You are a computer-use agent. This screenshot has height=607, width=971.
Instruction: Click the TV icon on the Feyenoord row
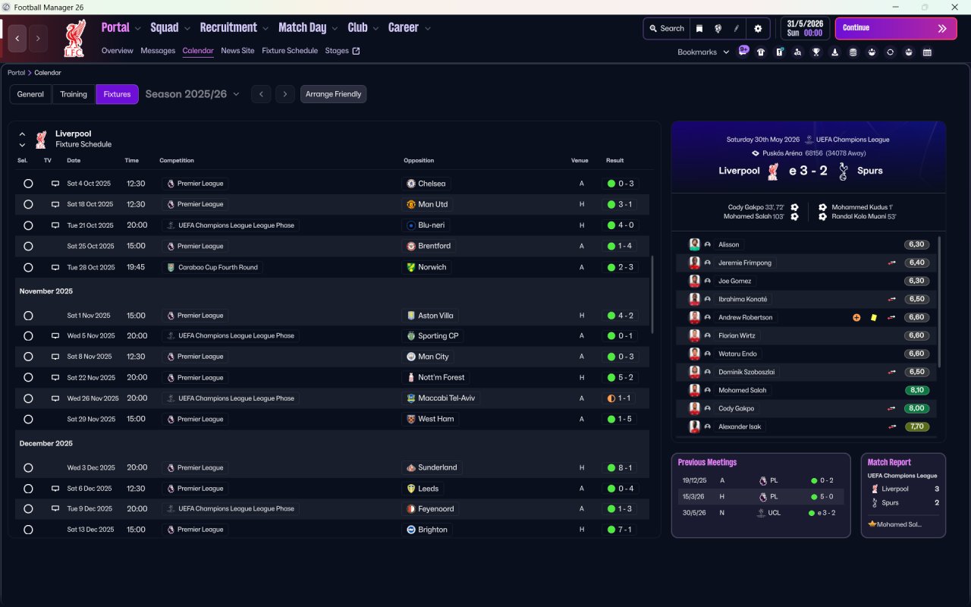click(x=55, y=509)
